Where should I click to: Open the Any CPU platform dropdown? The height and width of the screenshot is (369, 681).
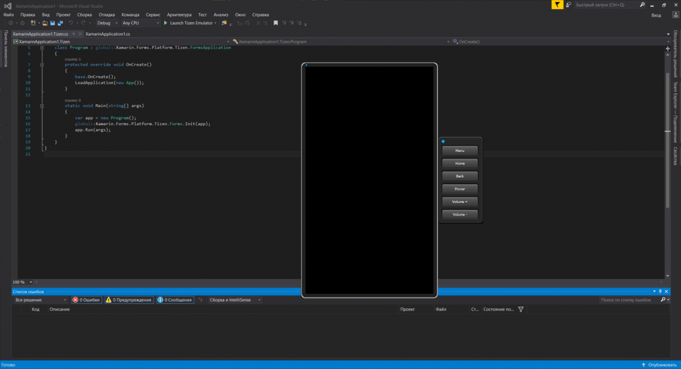[141, 23]
